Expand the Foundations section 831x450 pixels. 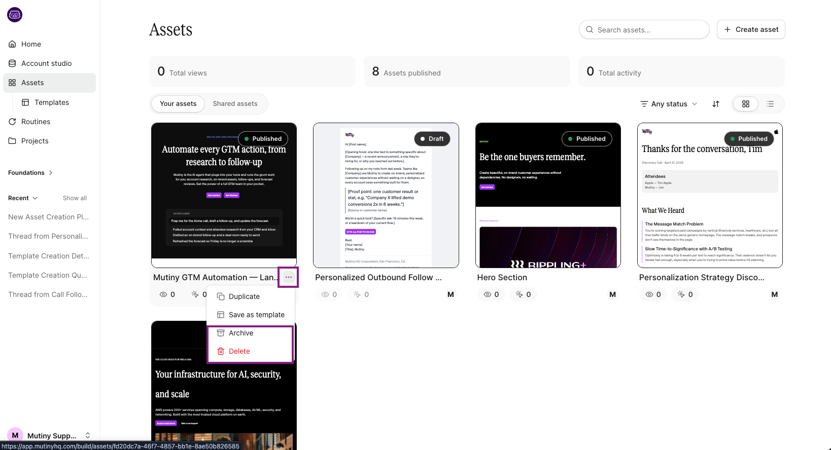click(30, 173)
